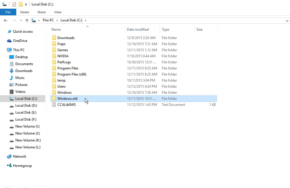
Task: Go forward using the Forward arrow
Action: [x=14, y=21]
